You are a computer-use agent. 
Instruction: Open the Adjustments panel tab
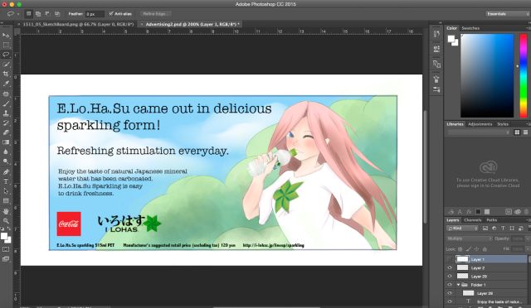[480, 124]
